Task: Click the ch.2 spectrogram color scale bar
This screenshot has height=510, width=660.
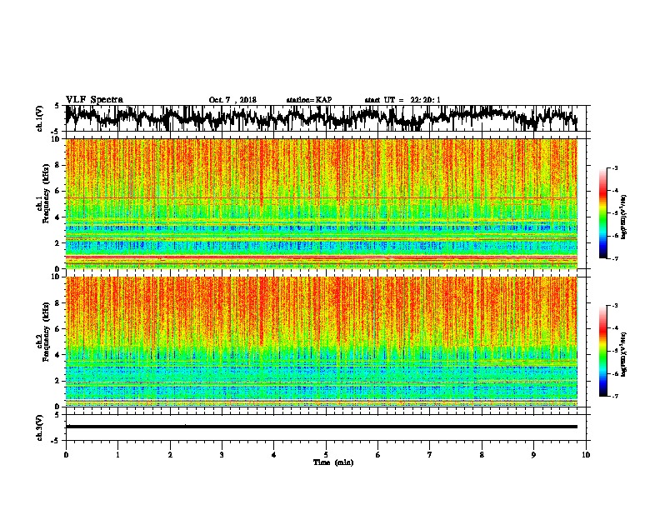Action: click(603, 351)
